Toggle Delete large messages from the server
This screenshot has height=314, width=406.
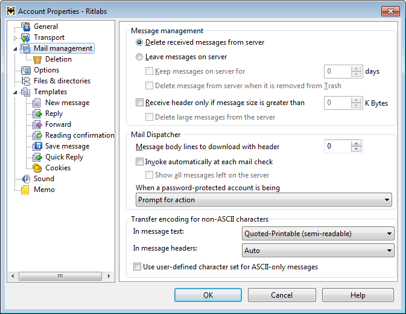(x=149, y=117)
